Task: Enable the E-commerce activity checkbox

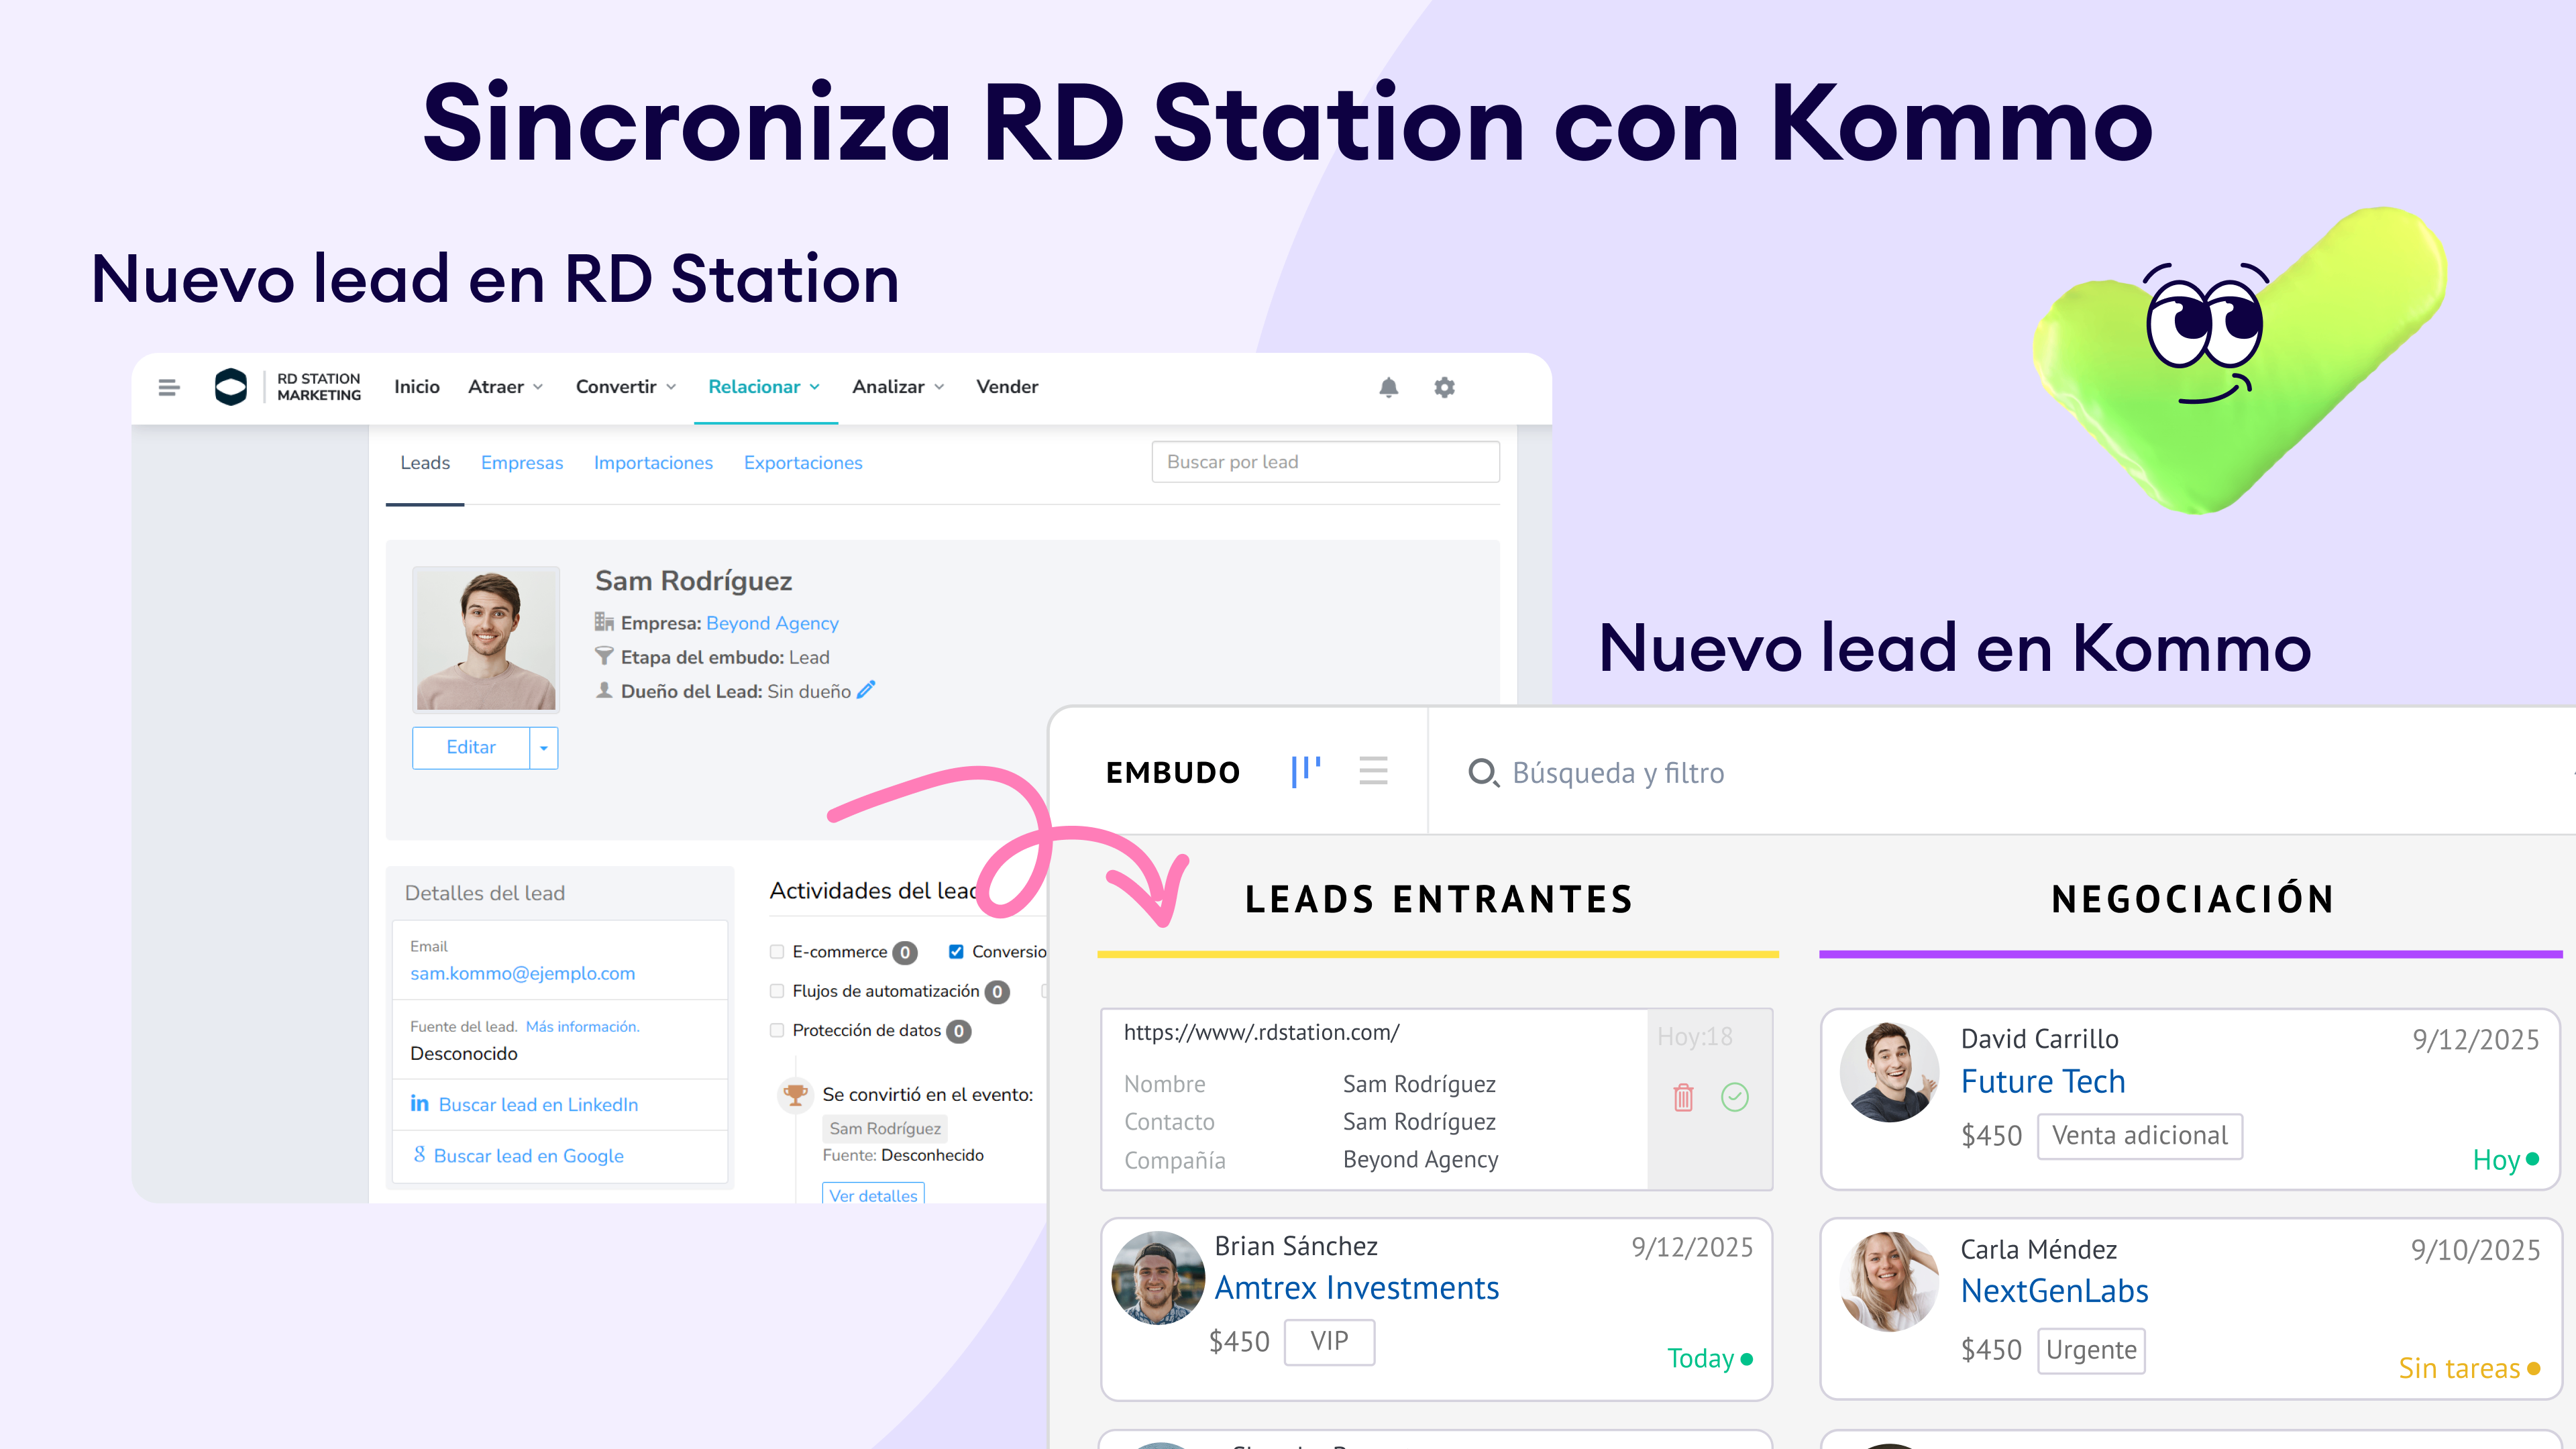Action: tap(777, 952)
